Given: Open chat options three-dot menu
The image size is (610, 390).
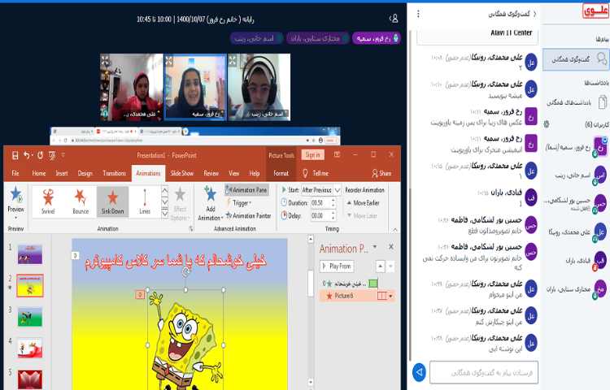Looking at the screenshot, I should [x=418, y=14].
